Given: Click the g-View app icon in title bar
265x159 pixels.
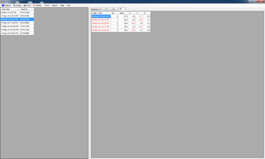Looking at the screenshot, I should pyautogui.click(x=1, y=2).
